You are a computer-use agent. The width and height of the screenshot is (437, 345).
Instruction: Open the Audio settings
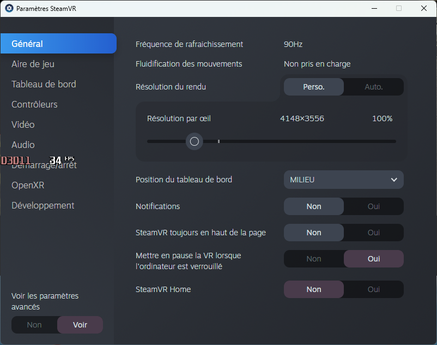point(23,145)
